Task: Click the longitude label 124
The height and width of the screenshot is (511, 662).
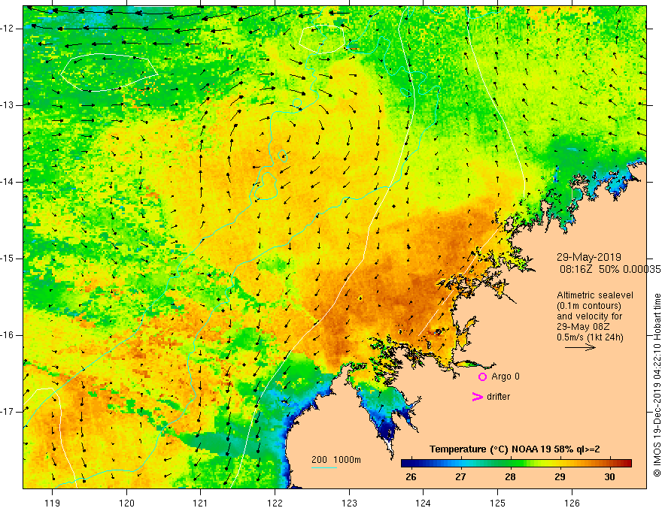Action: pyautogui.click(x=423, y=503)
